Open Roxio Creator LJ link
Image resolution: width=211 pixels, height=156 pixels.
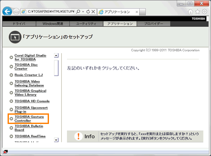29,75
